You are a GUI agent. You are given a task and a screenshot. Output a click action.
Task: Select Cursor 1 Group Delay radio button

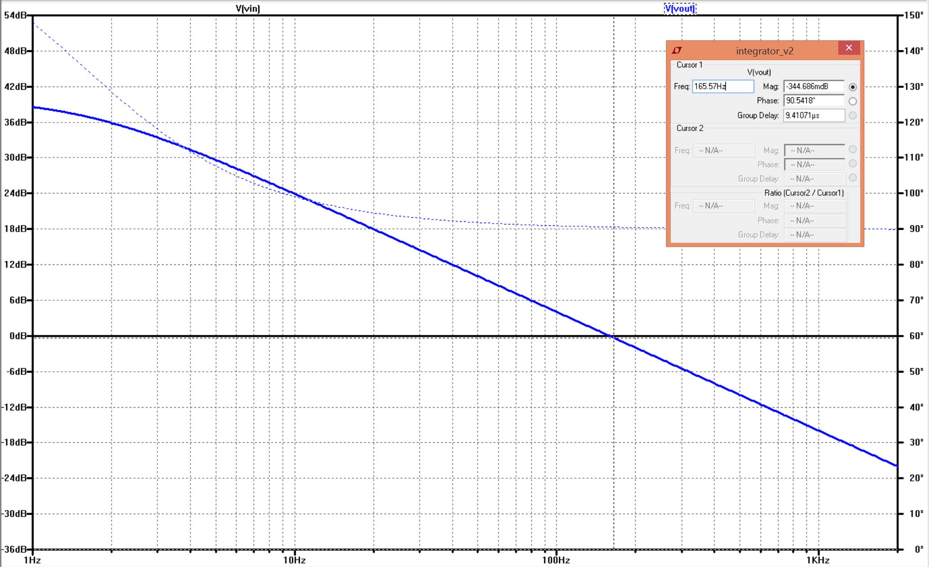(x=853, y=116)
